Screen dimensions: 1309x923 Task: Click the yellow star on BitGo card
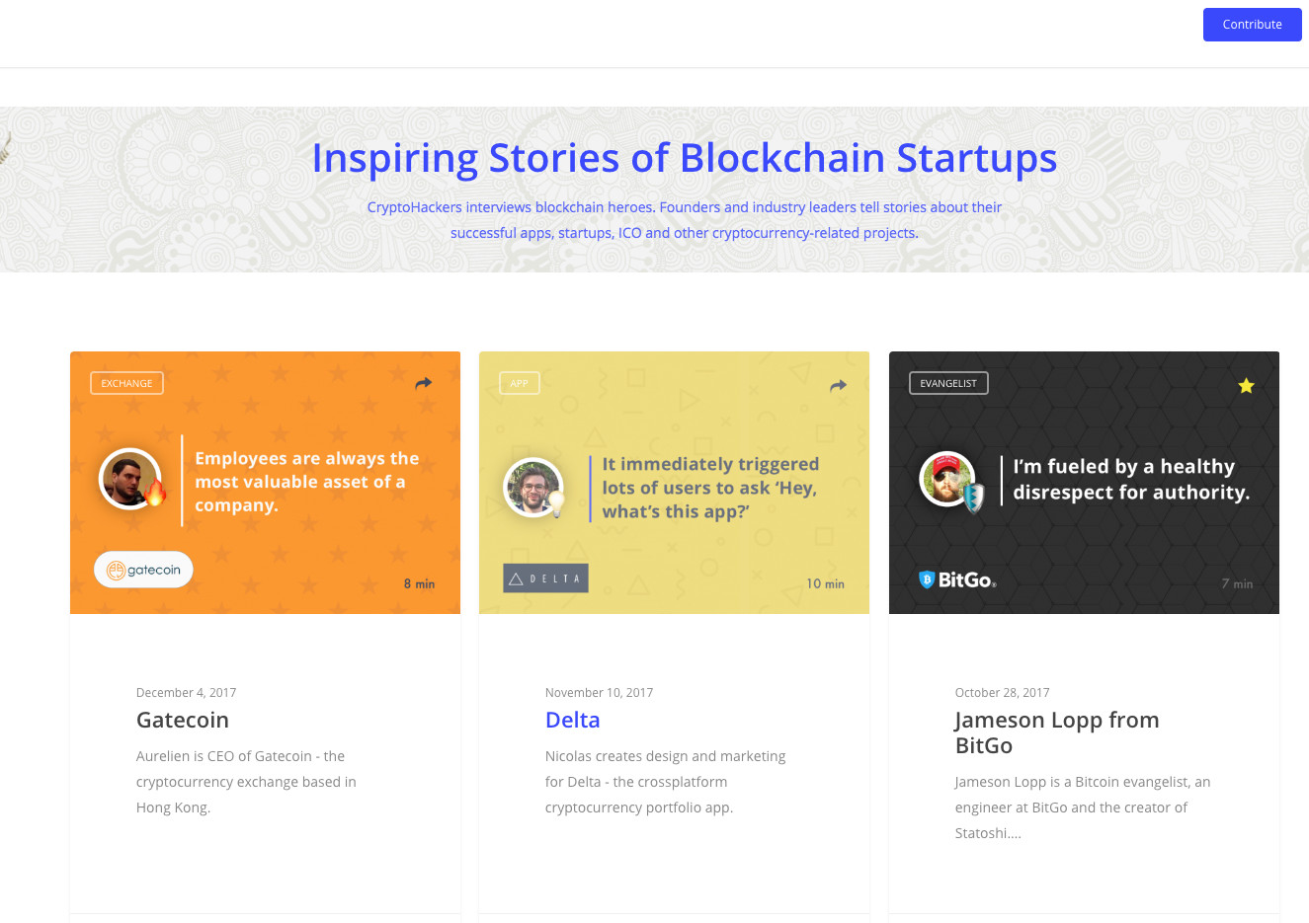pyautogui.click(x=1247, y=385)
